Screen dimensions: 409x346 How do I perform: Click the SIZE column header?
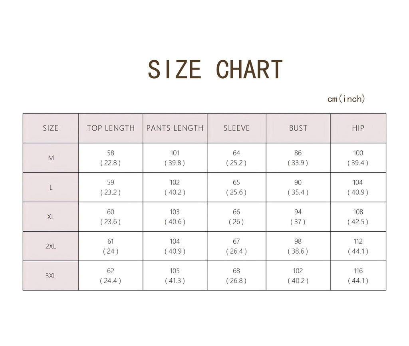[x=51, y=128]
